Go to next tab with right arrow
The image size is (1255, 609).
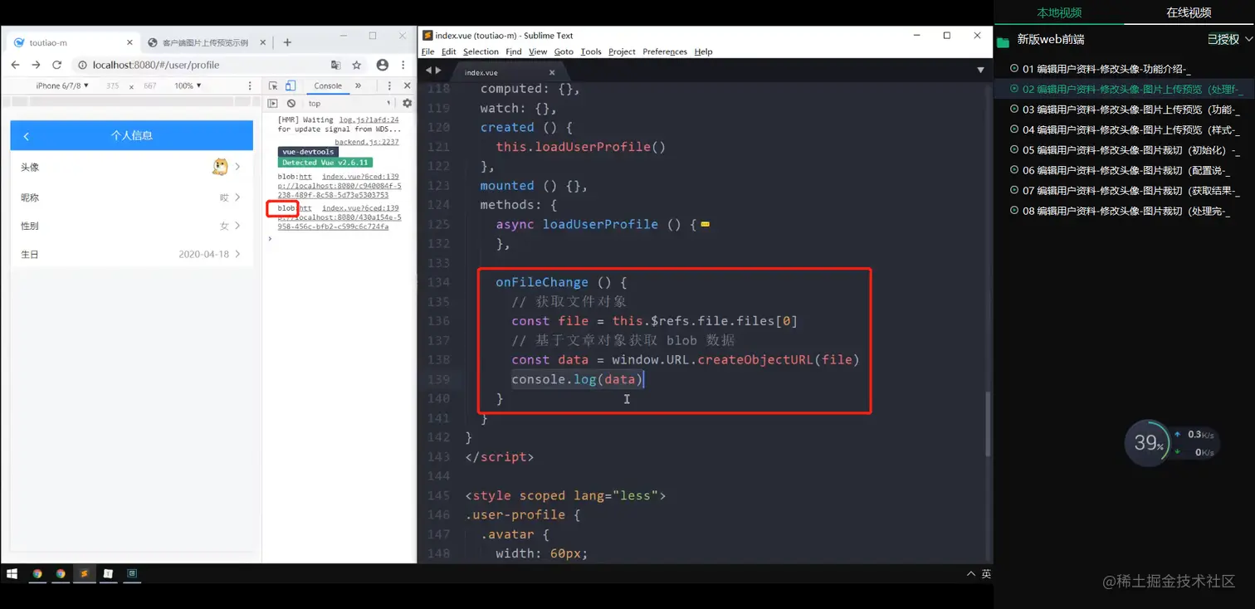tap(438, 71)
